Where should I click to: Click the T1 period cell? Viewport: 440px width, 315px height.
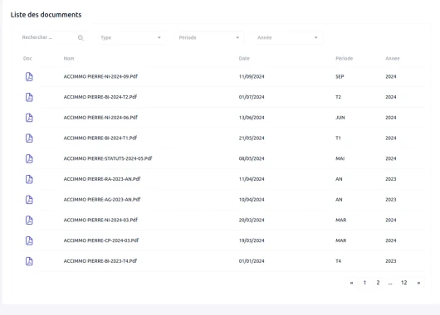[338, 138]
